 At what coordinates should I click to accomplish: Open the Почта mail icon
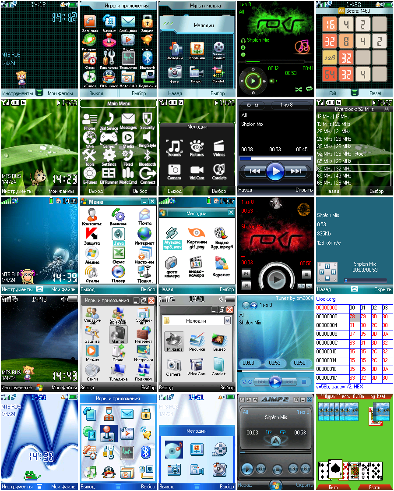[x=145, y=214]
